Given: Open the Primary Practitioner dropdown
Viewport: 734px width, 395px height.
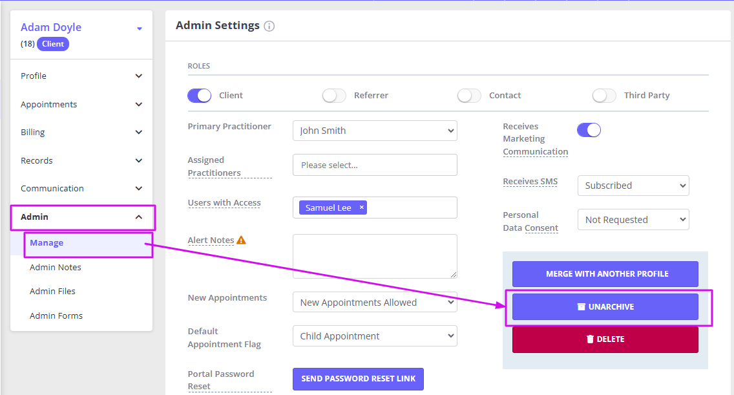Looking at the screenshot, I should coord(375,131).
